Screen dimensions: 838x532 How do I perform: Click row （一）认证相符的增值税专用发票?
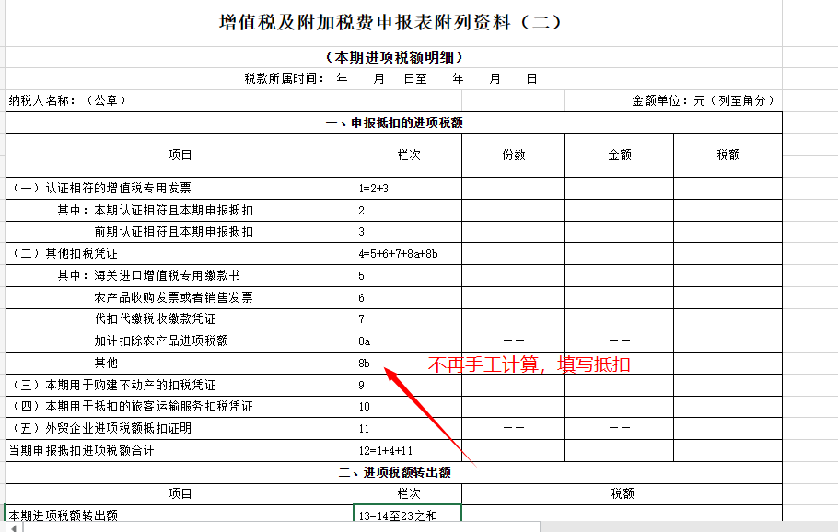[x=180, y=189]
